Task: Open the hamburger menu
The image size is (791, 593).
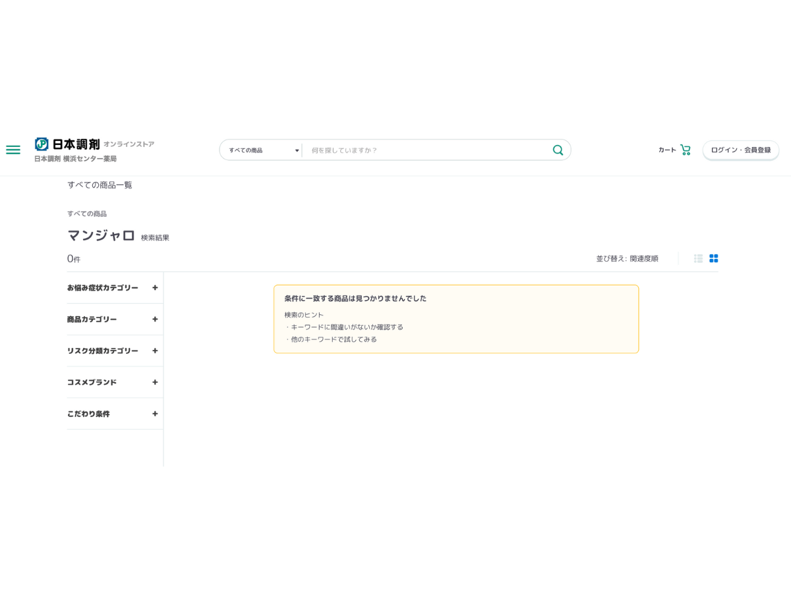Action: [x=13, y=150]
